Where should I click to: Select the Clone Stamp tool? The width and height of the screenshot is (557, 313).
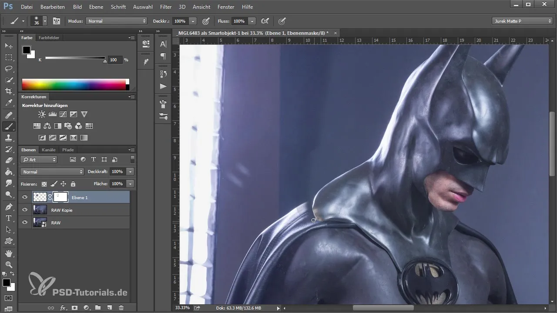[x=9, y=138]
